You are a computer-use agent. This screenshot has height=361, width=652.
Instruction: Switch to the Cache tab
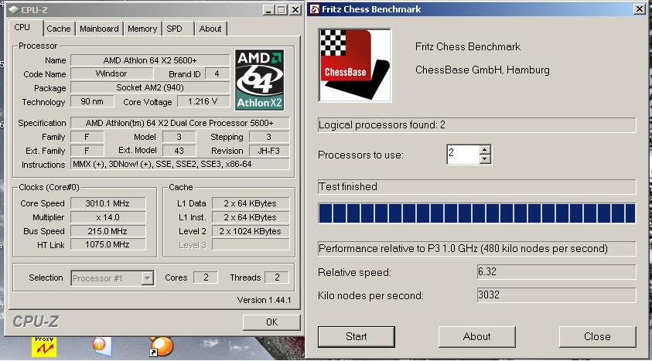(59, 29)
